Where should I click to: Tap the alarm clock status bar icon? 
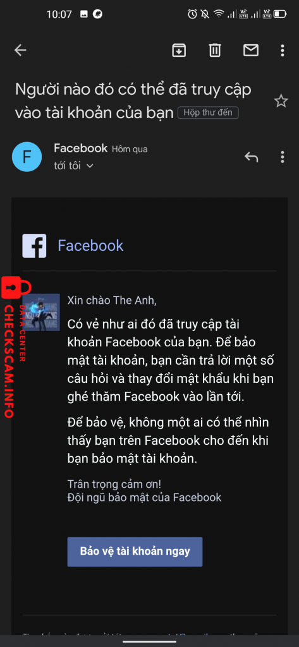click(x=192, y=14)
